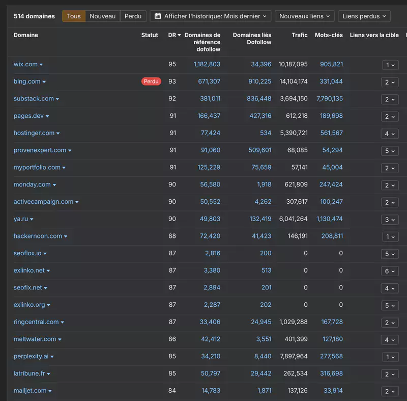Click the wix.com keywords count link
The height and width of the screenshot is (401, 407).
click(332, 64)
